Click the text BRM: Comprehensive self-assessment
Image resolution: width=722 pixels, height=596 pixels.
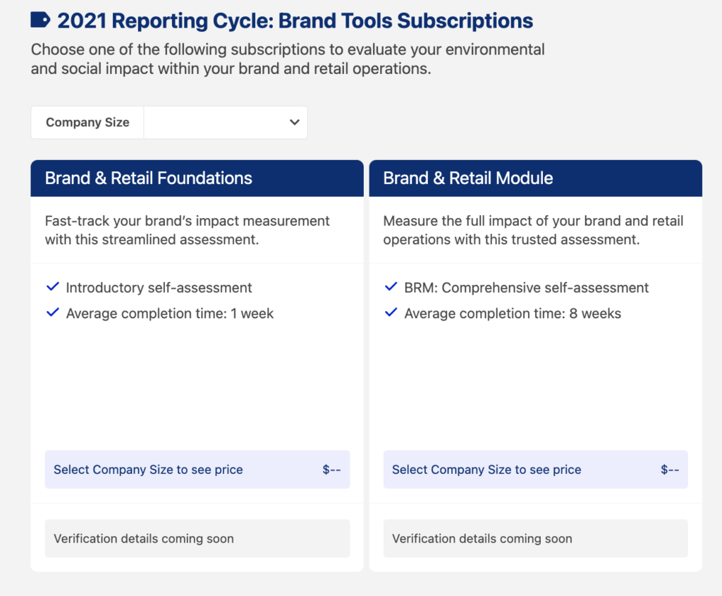coord(526,288)
